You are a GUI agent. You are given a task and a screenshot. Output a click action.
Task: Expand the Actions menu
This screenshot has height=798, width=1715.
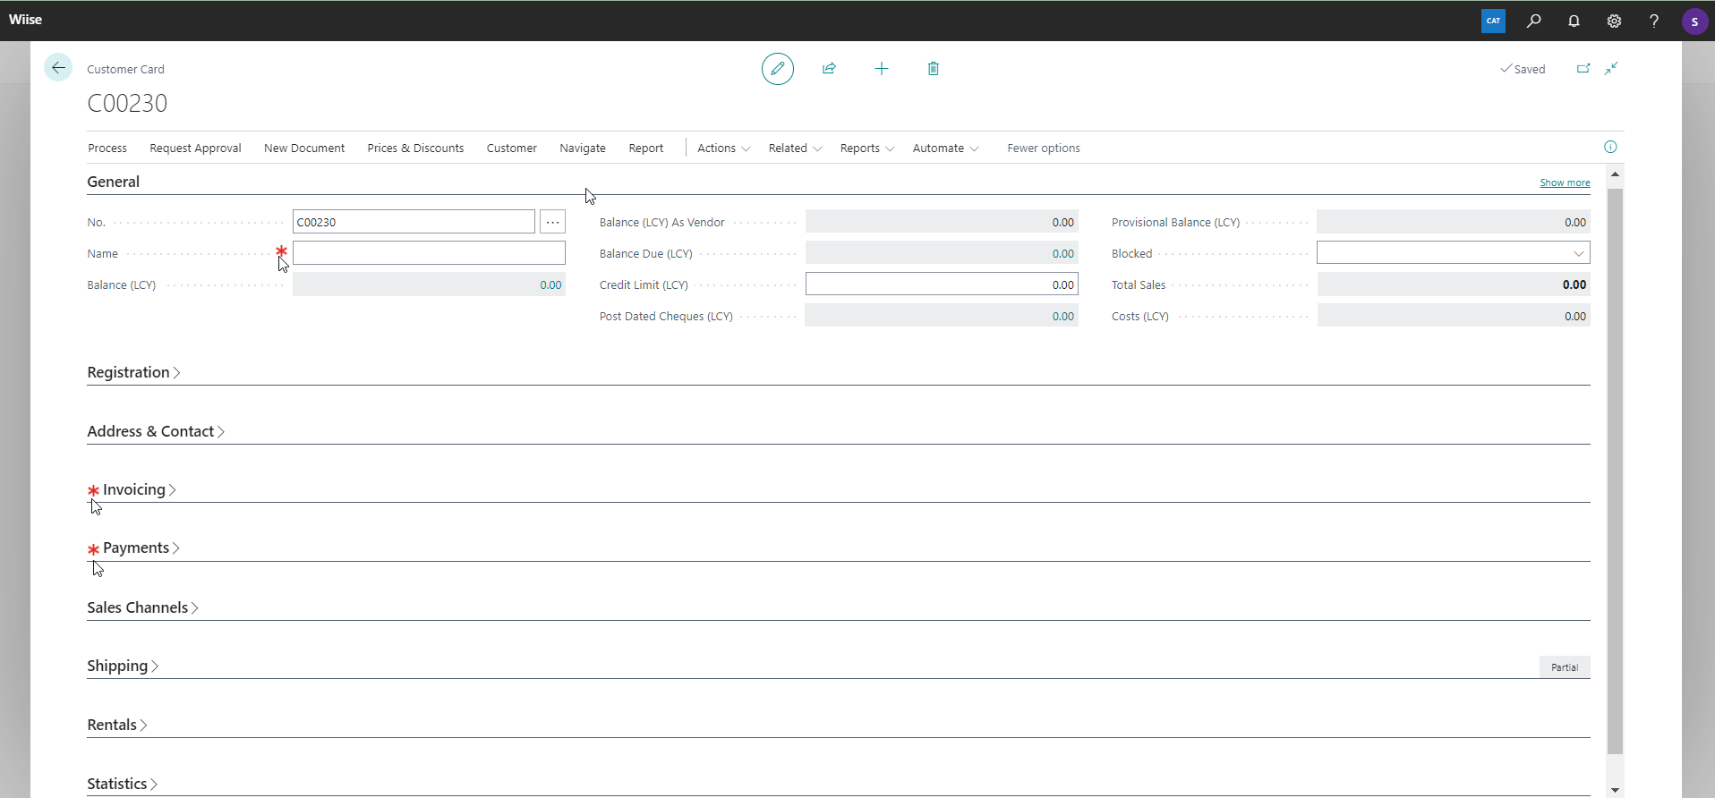[x=723, y=149]
